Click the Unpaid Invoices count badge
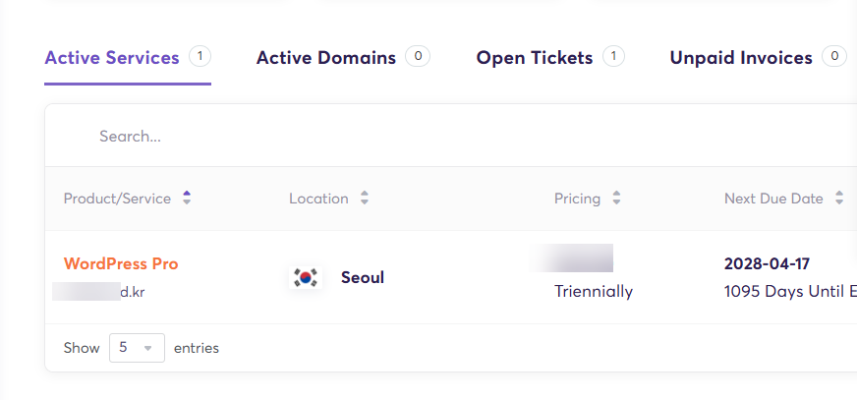 pyautogui.click(x=834, y=56)
